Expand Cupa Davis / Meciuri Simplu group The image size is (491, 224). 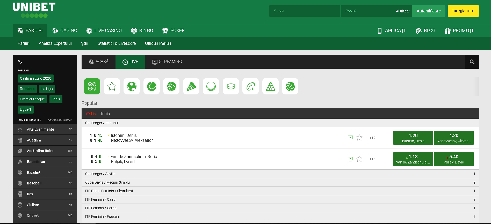coord(280,182)
